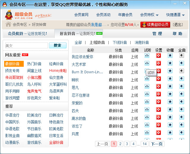Preview the ringtone 亲爱的
The image size is (190, 154).
147,102
